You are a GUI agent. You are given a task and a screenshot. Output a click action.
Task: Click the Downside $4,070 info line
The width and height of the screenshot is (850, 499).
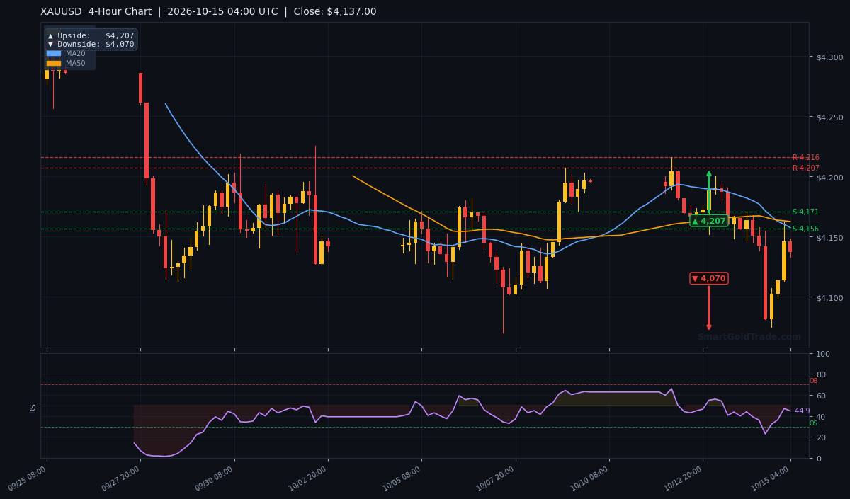coord(91,44)
